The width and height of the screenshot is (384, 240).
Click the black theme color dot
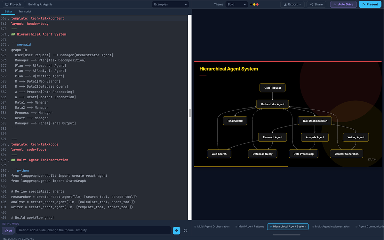tap(251, 4)
